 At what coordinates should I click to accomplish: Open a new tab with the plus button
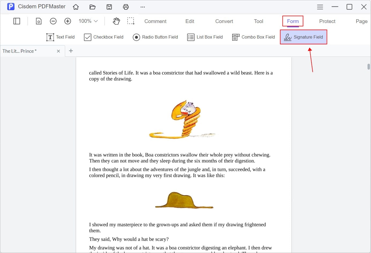tap(71, 51)
